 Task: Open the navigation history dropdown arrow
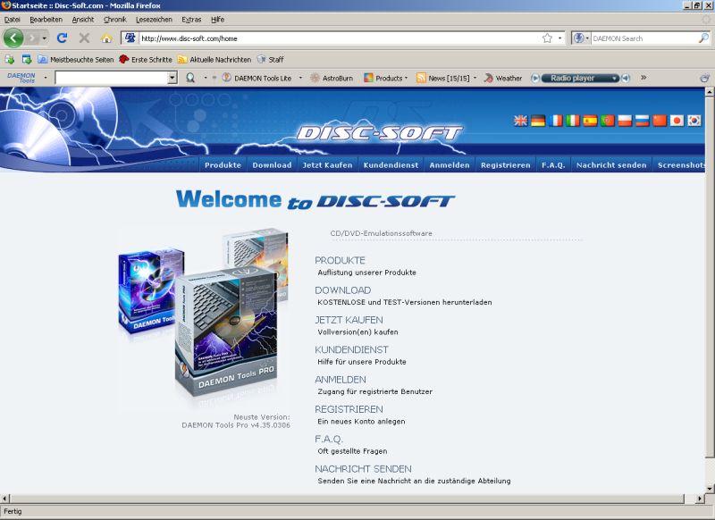coord(44,38)
